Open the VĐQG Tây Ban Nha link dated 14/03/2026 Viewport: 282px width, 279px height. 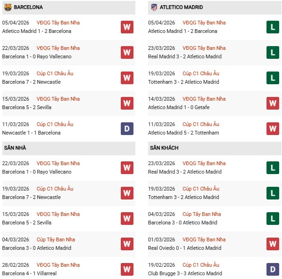[204, 99]
